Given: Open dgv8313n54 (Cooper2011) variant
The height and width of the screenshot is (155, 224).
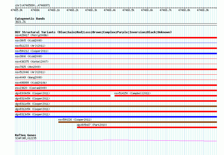Looking at the screenshot, I should (x=32, y=114).
